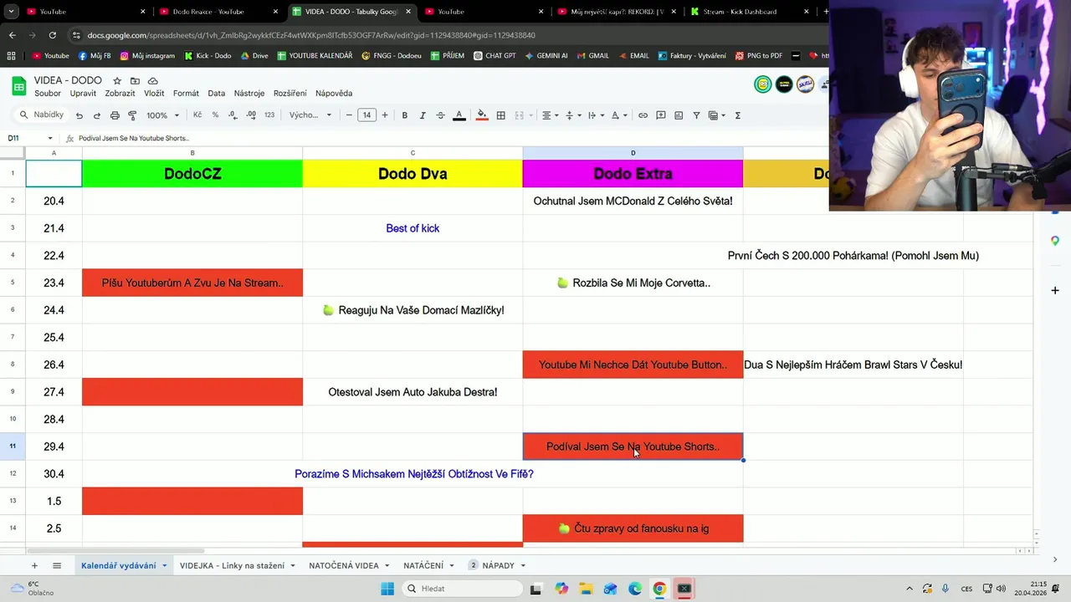Viewport: 1071px width, 602px height.
Task: Apply percent format to cell
Action: coord(215,115)
